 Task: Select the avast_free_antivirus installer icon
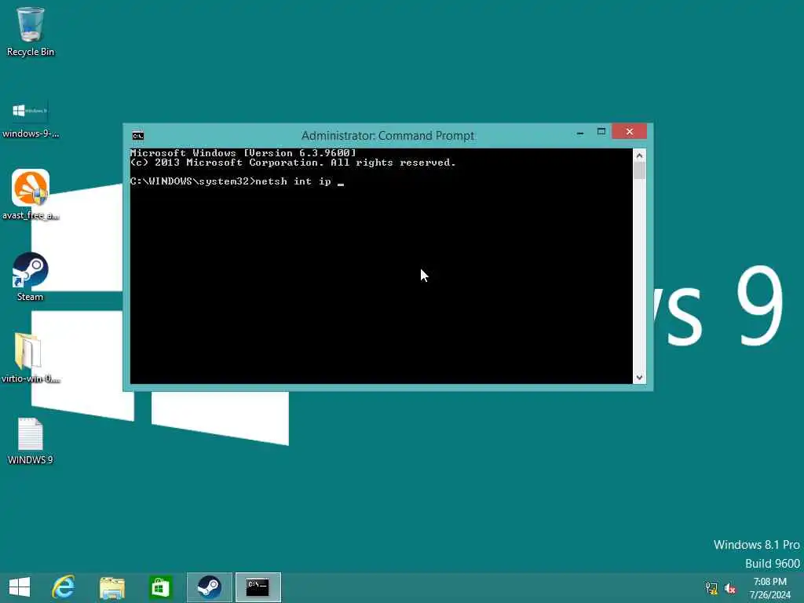coord(31,195)
